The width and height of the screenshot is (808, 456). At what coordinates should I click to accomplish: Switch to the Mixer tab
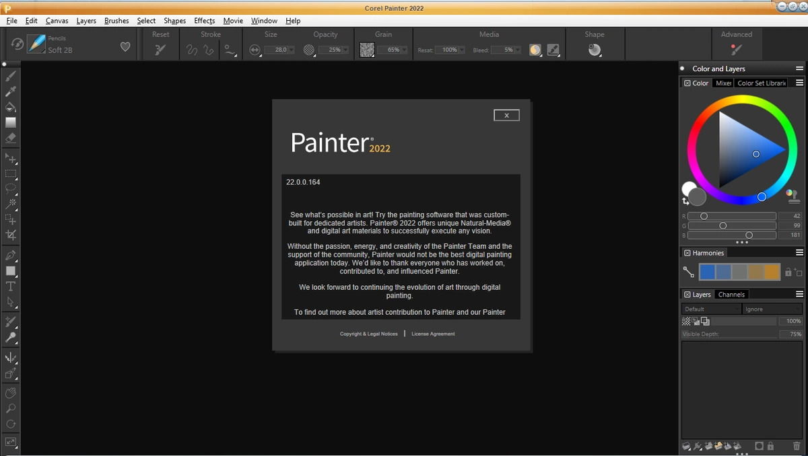pos(723,83)
